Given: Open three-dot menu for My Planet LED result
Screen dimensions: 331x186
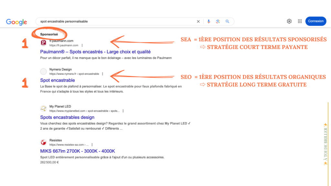Looking at the screenshot, I should pos(123,111).
